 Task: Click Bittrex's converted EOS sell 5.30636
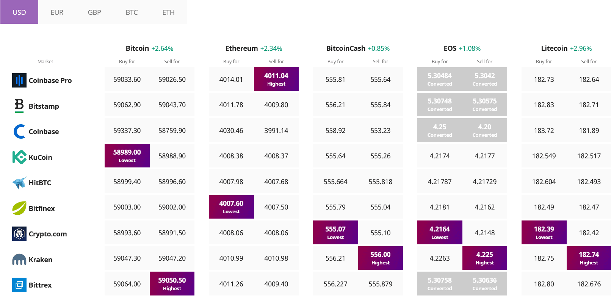485,283
